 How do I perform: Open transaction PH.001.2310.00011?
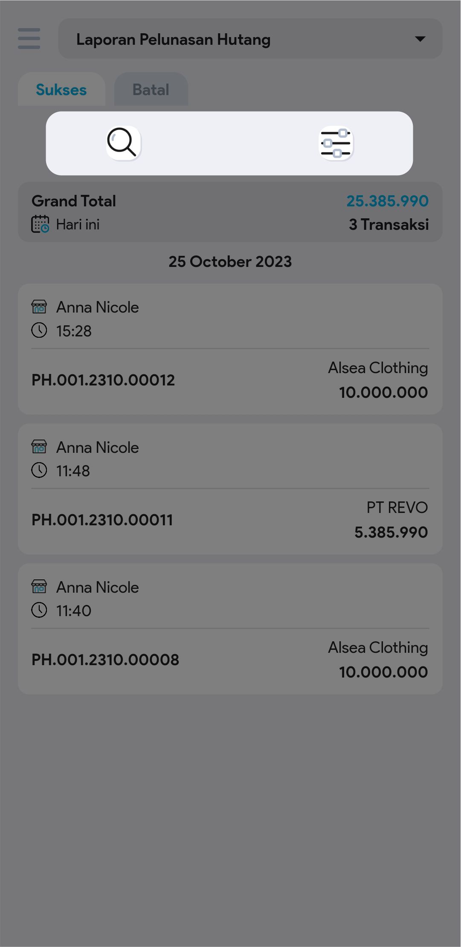tap(102, 520)
